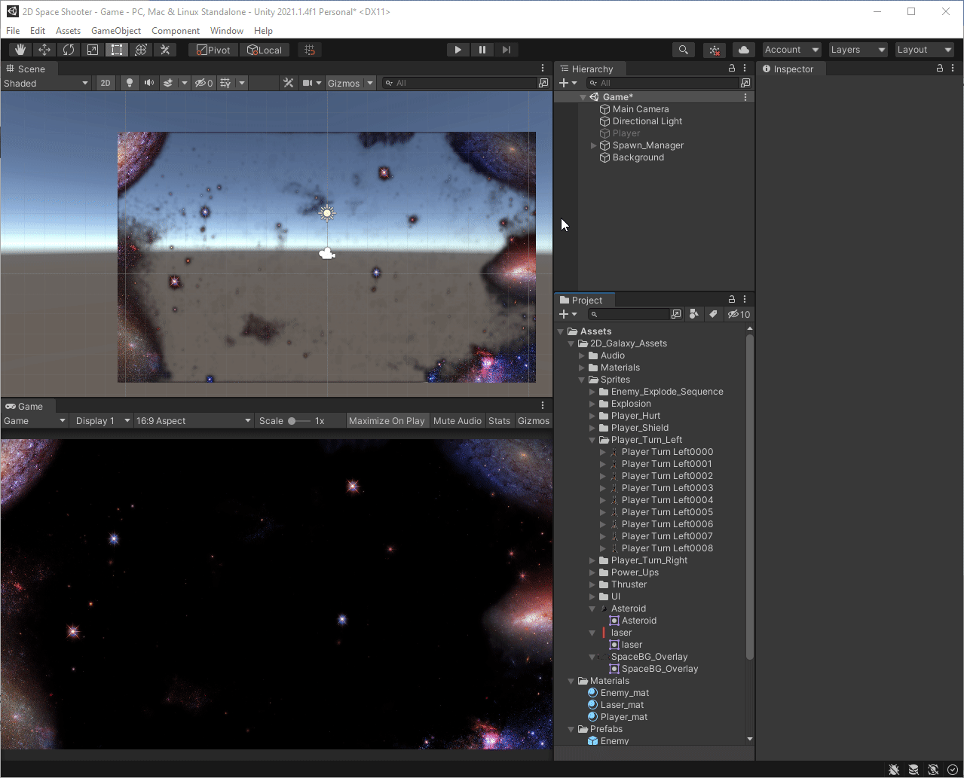The height and width of the screenshot is (778, 964).
Task: Select the Rect tool
Action: [117, 50]
